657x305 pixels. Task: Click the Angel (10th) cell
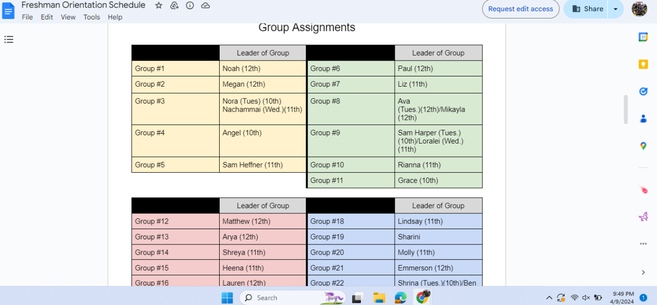(263, 141)
